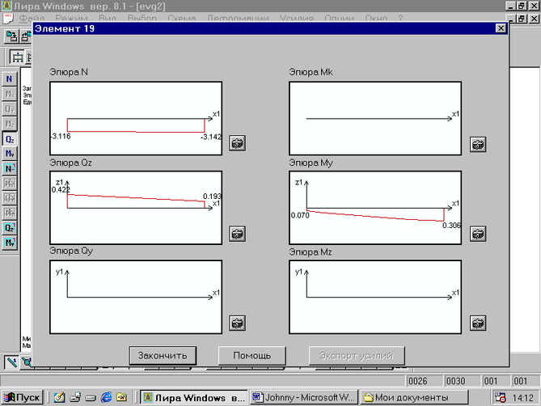Click the frame scheme icon in second toolbar

[18, 57]
